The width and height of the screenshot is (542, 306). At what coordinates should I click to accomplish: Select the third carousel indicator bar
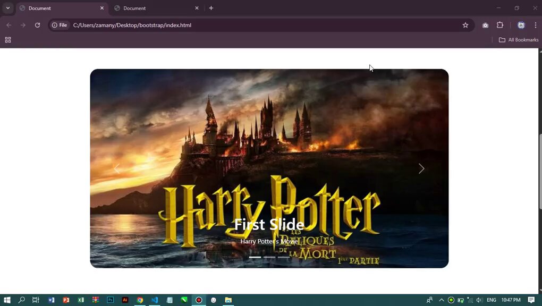tap(284, 257)
